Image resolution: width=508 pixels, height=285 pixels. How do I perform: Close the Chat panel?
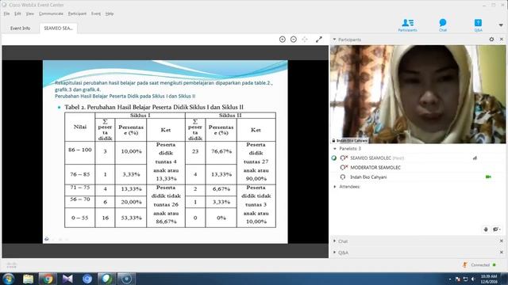point(502,241)
